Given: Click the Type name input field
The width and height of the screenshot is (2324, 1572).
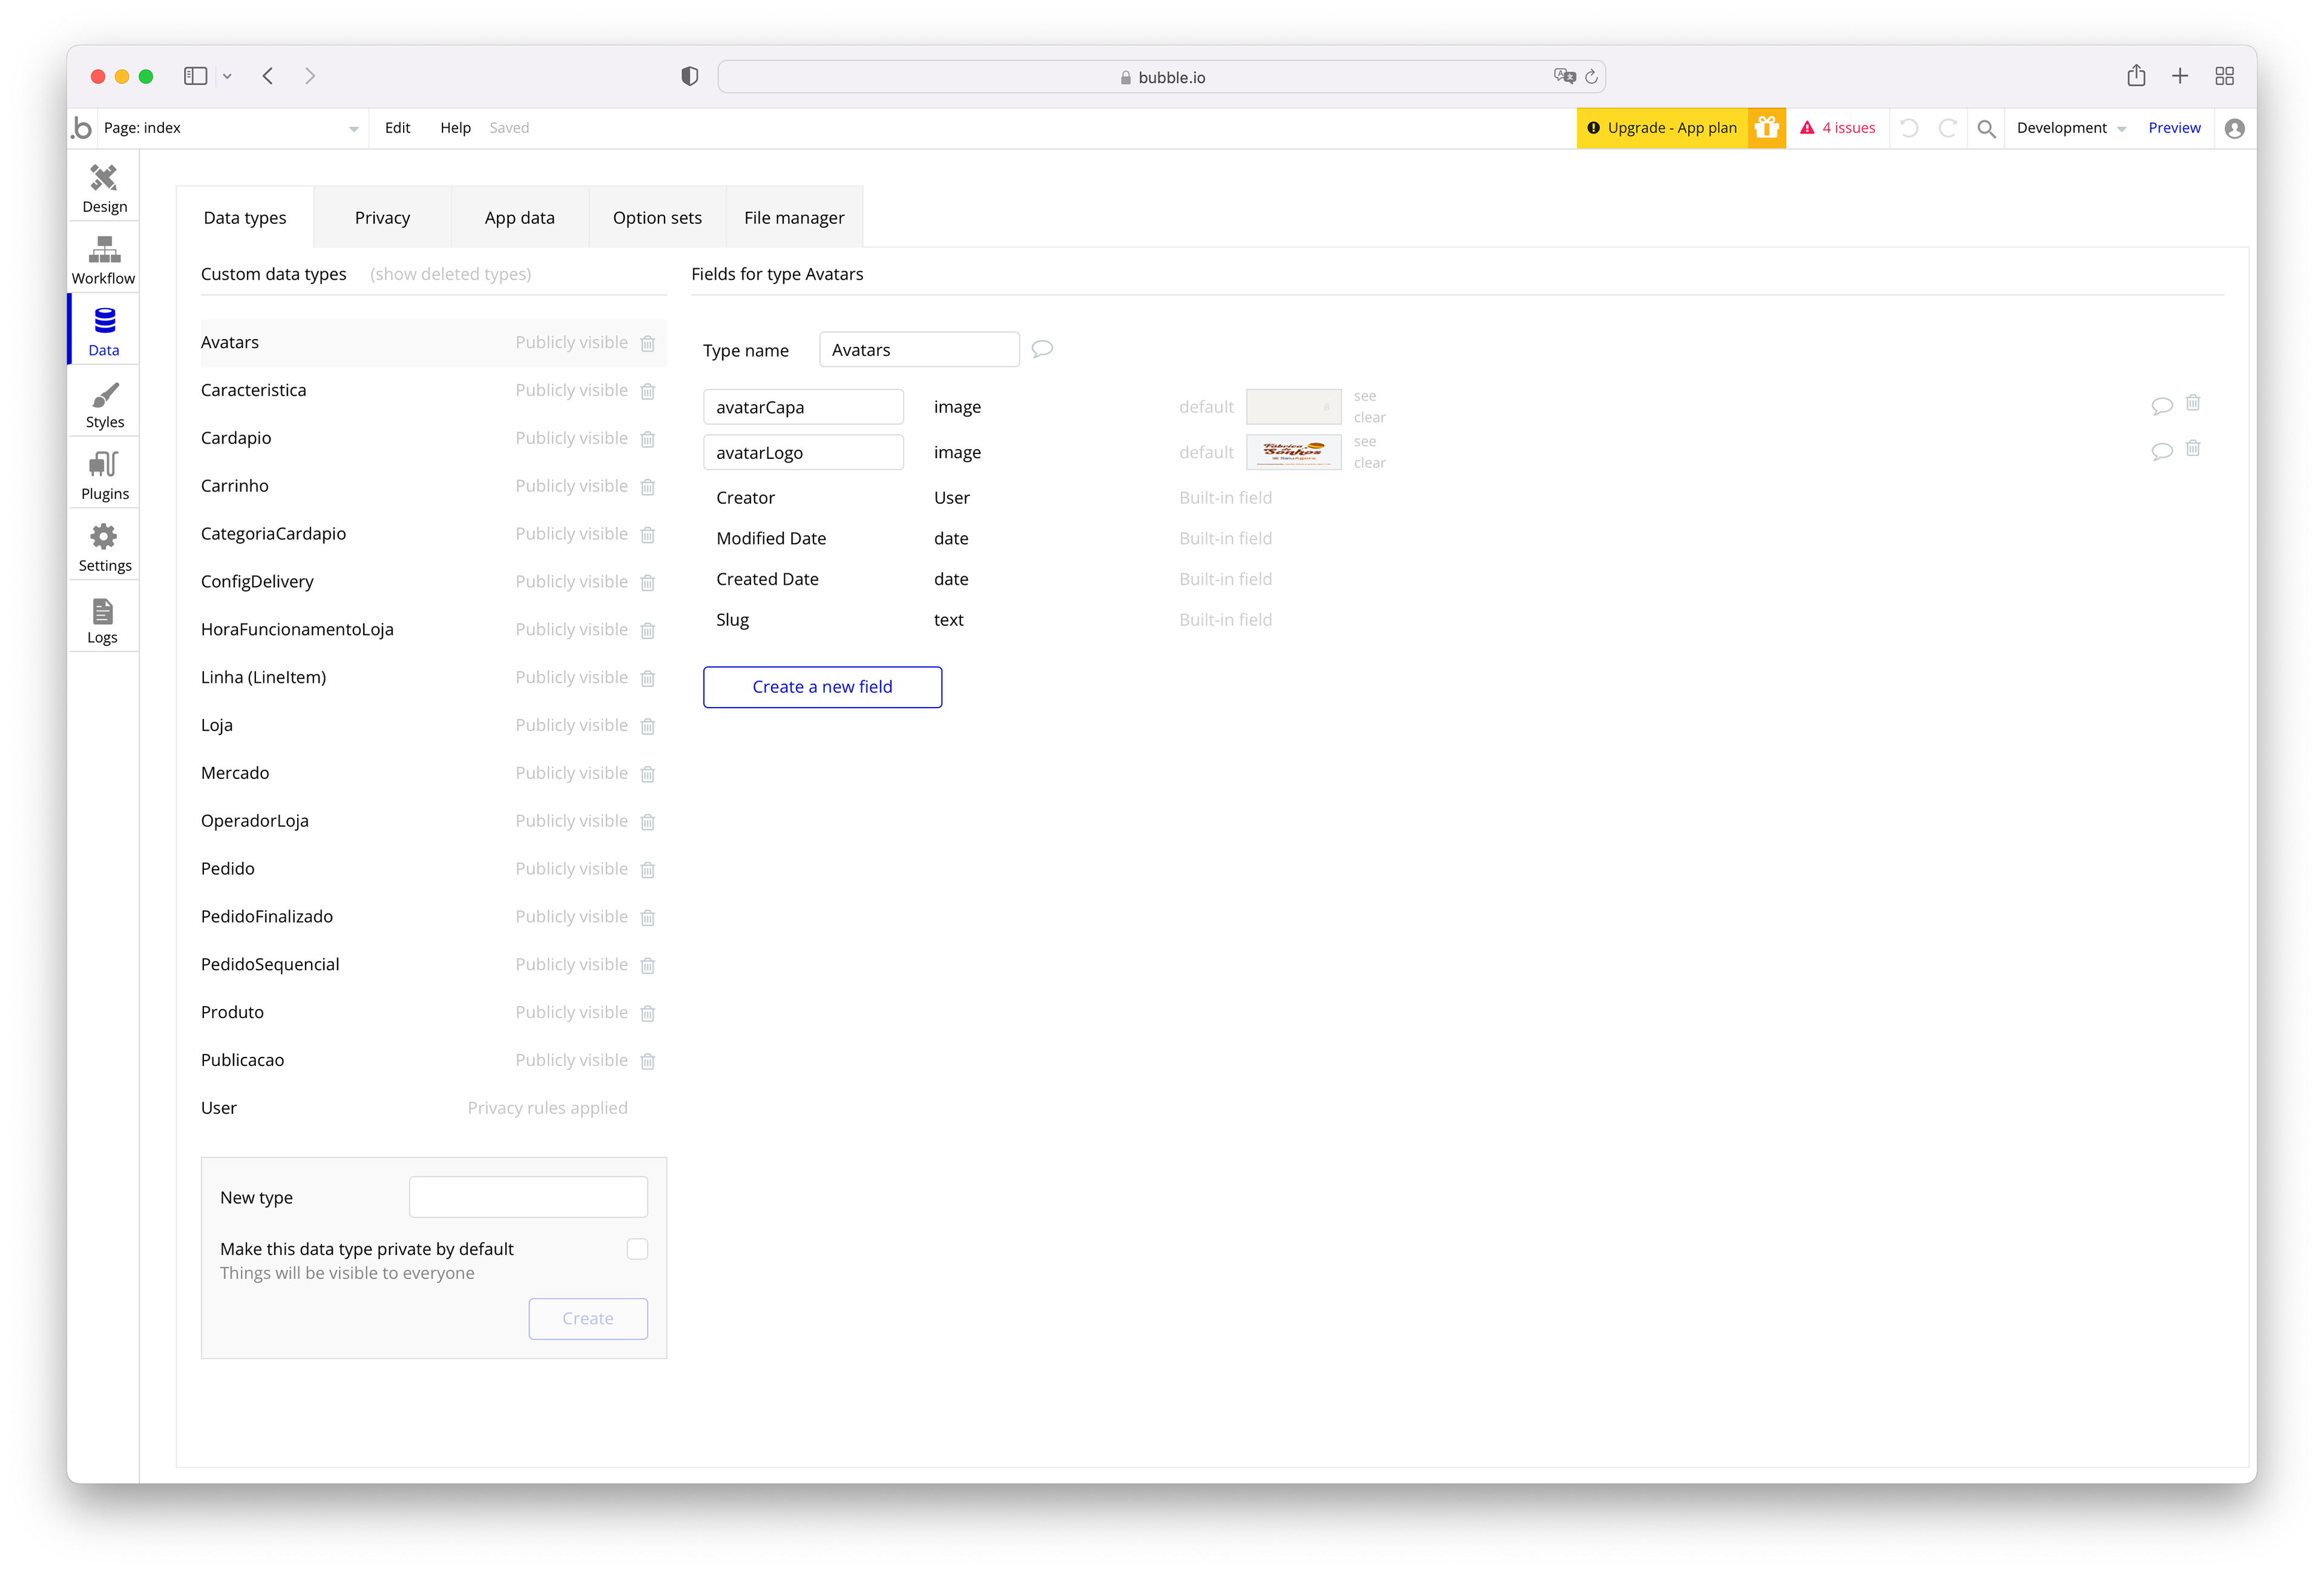Looking at the screenshot, I should [x=919, y=350].
